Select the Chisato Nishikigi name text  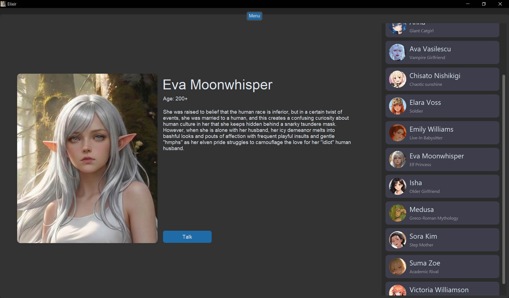coord(435,76)
